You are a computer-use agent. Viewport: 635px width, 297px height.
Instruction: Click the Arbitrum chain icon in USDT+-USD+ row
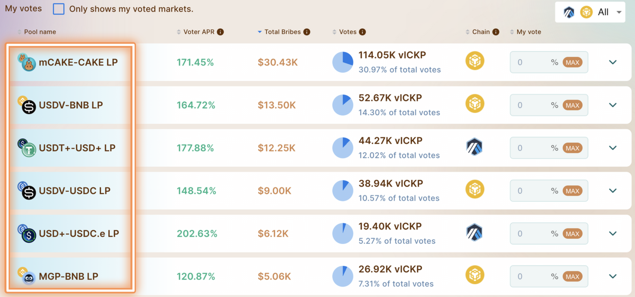click(474, 147)
